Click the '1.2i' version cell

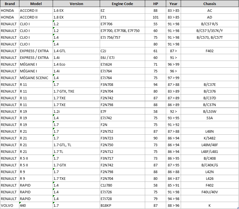click(x=76, y=111)
